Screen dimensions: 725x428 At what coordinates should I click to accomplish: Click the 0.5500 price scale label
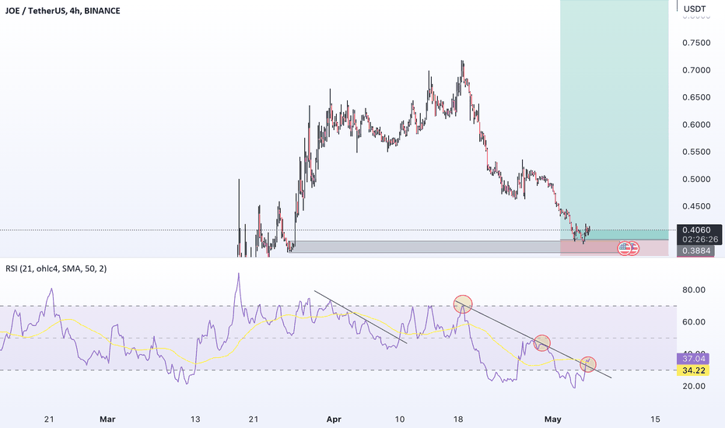coord(696,153)
